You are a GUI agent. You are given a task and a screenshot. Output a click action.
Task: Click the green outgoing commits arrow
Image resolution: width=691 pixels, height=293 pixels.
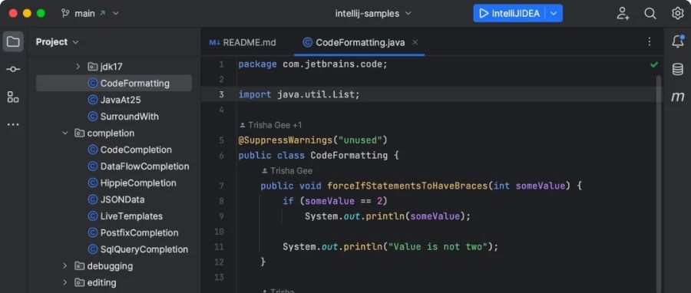[103, 13]
